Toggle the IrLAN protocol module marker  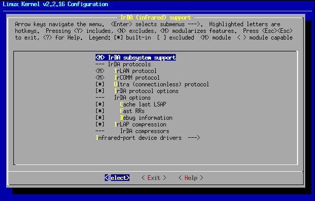point(100,71)
